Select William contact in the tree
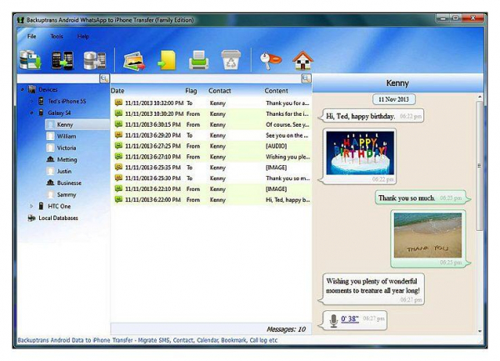The height and width of the screenshot is (361, 500). point(67,136)
